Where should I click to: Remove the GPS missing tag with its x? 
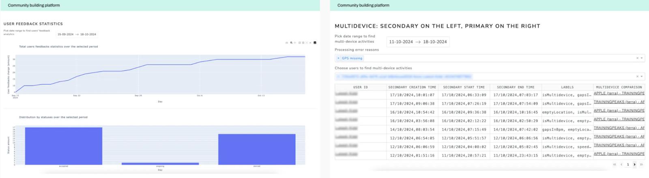(338, 58)
